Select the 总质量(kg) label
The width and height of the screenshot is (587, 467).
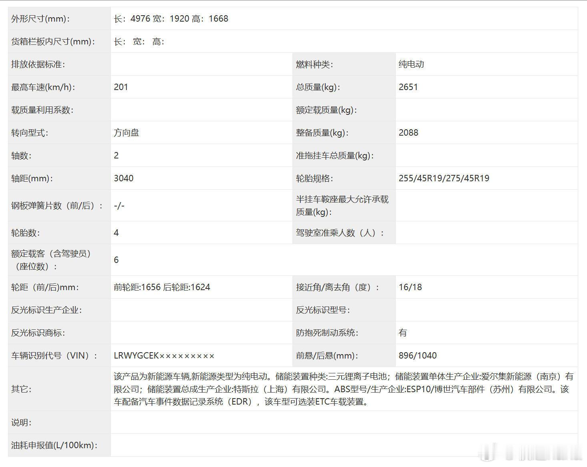pos(318,87)
